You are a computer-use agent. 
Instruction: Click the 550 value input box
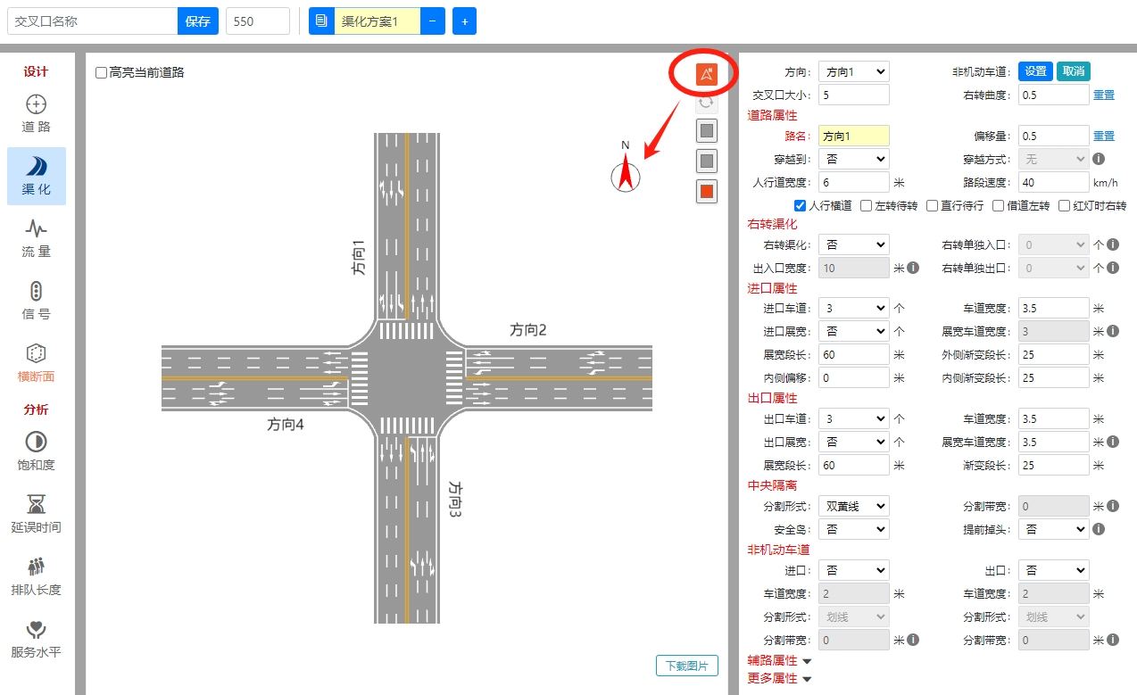tap(258, 21)
